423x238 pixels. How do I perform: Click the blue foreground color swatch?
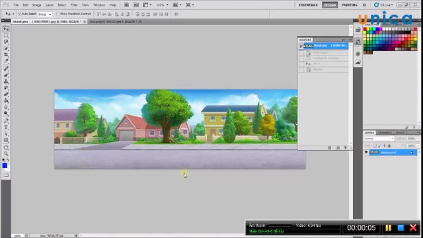(5, 166)
